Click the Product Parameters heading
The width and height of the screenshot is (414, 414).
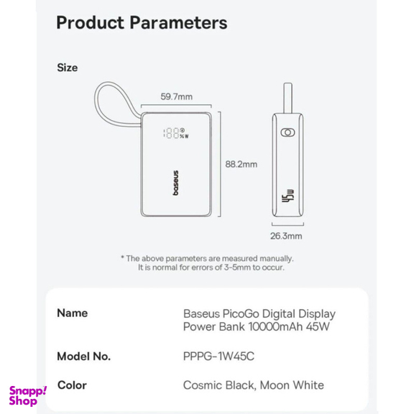142,23
